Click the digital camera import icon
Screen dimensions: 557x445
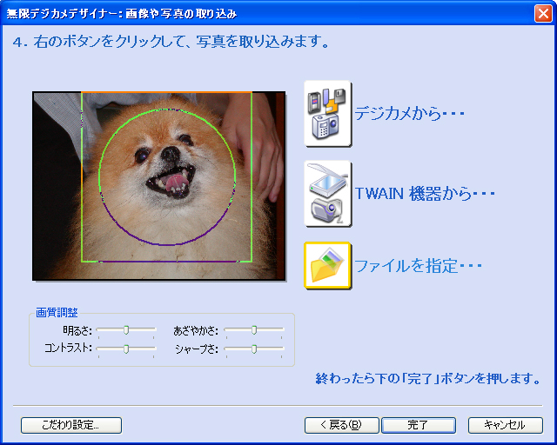(x=327, y=114)
